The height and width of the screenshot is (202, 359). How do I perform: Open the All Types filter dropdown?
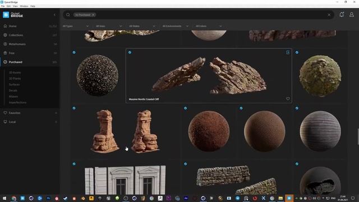click(76, 26)
